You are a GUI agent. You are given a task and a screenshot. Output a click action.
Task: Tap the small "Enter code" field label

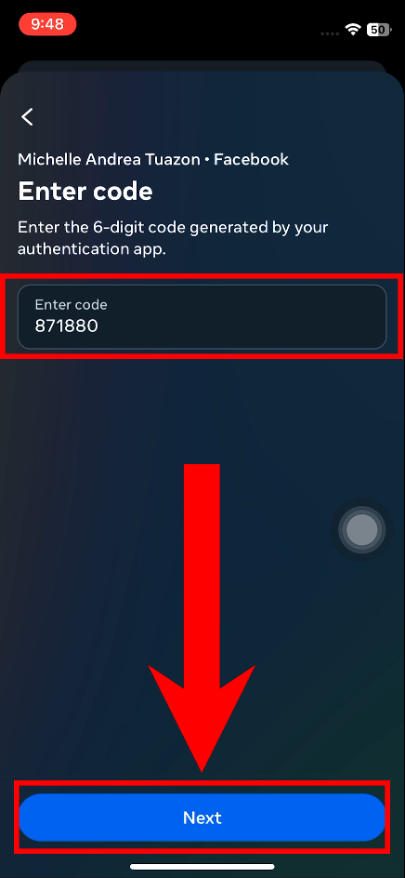point(71,305)
